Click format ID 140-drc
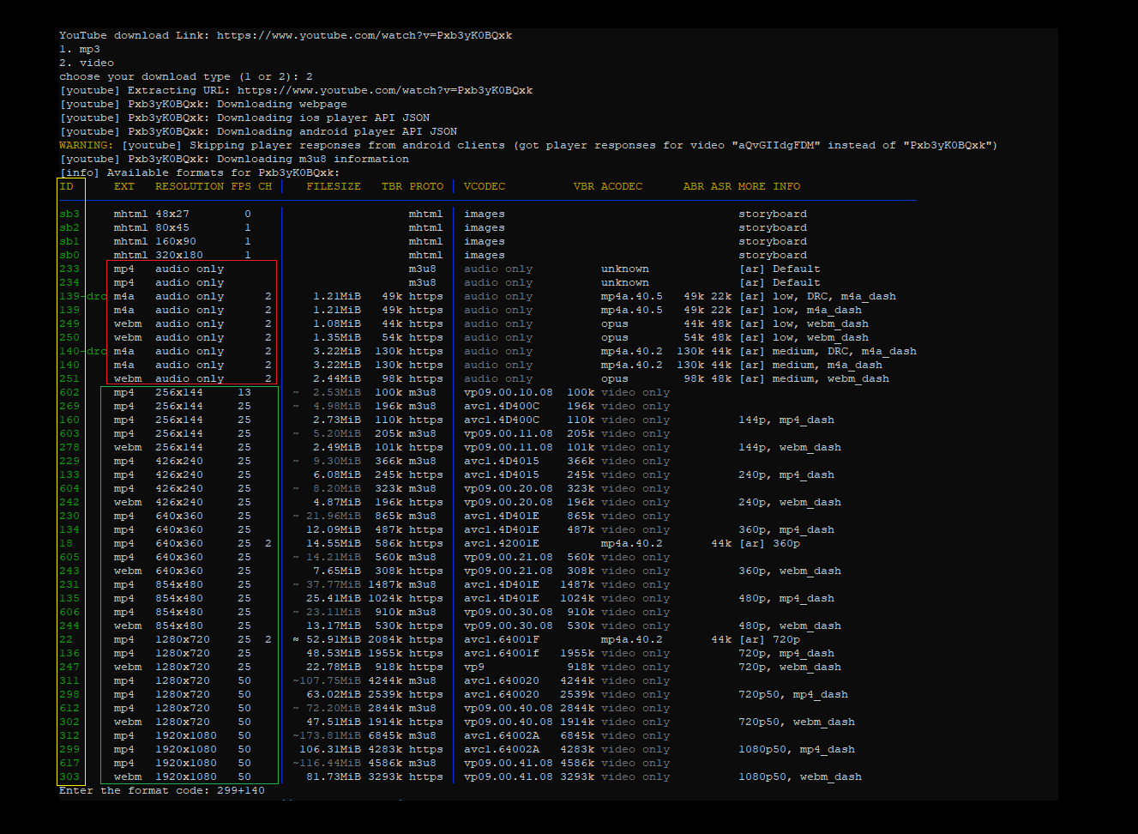Screen dimensions: 1138x834 pyautogui.click(x=83, y=351)
